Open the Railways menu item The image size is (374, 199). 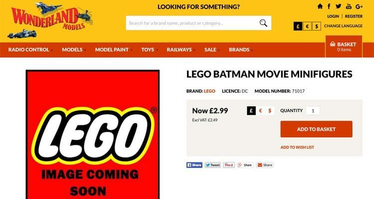[x=180, y=50]
